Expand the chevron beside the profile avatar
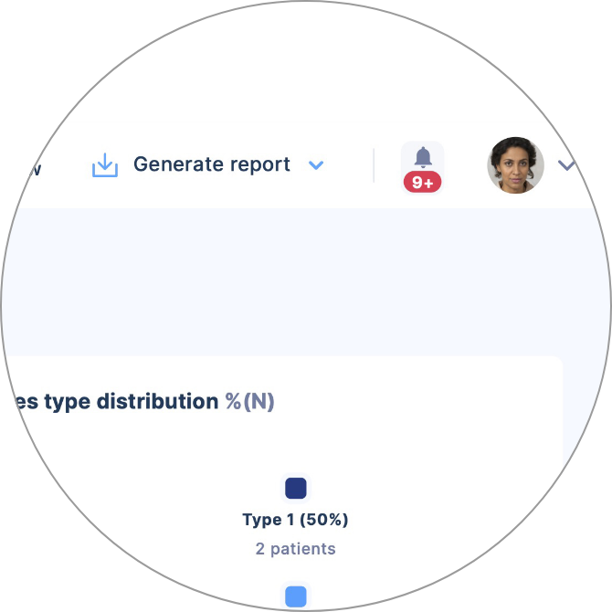This screenshot has height=612, width=612. pyautogui.click(x=566, y=165)
